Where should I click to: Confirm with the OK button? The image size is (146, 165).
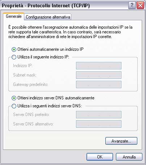pyautogui.click(x=100, y=157)
